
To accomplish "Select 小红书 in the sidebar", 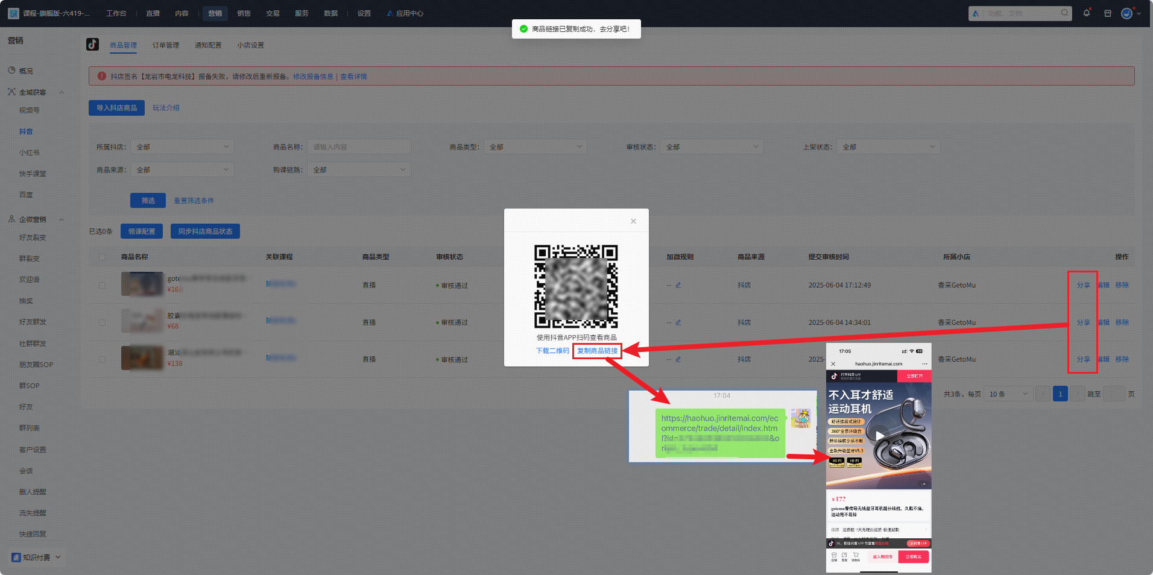I will 29,153.
